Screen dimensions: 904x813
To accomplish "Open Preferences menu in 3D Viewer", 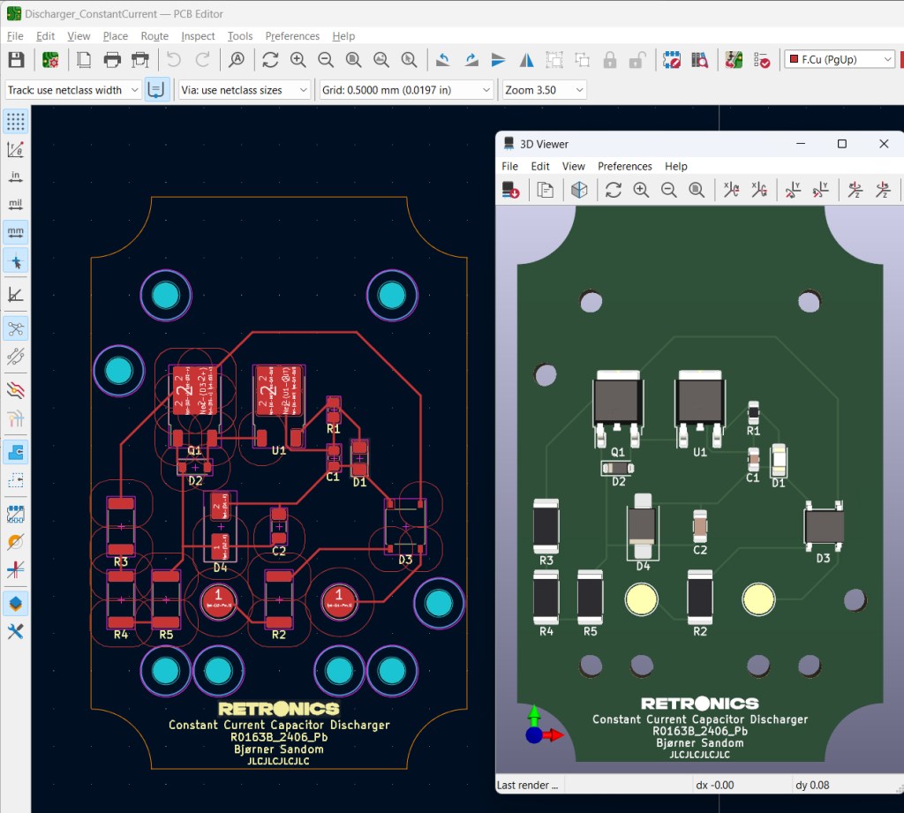I will pos(624,166).
